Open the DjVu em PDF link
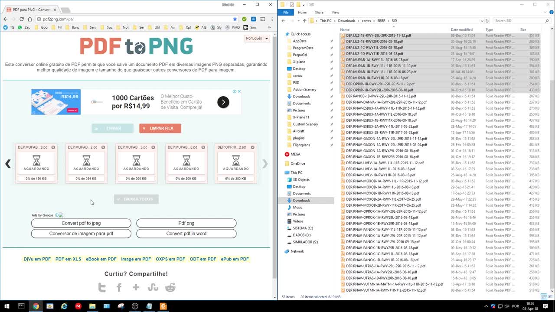 coord(37,259)
